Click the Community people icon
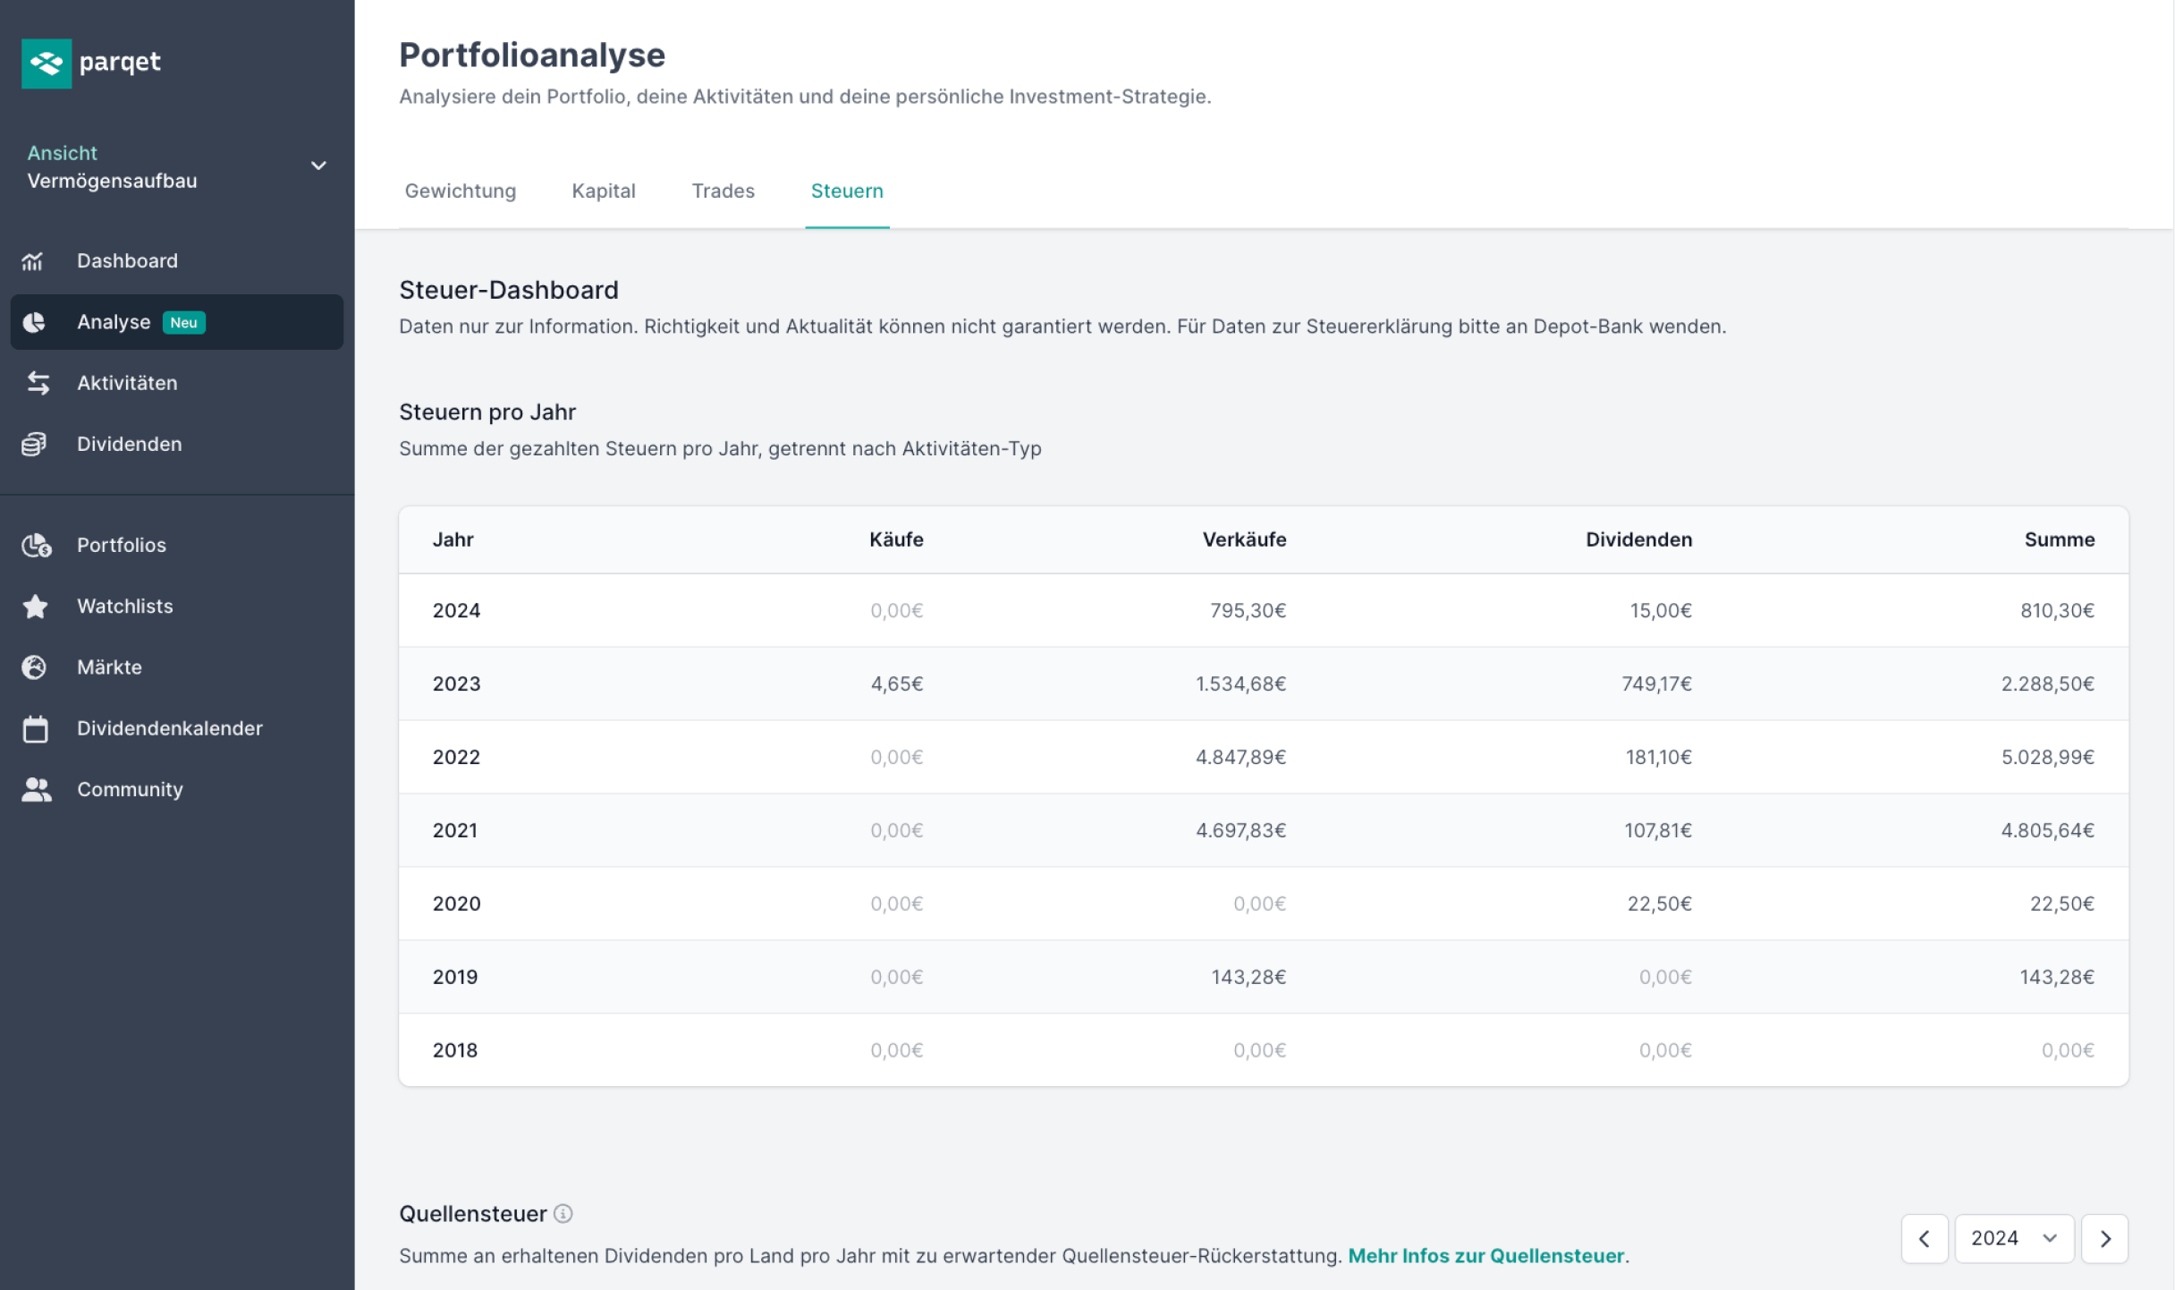Image resolution: width=2175 pixels, height=1290 pixels. coord(37,790)
